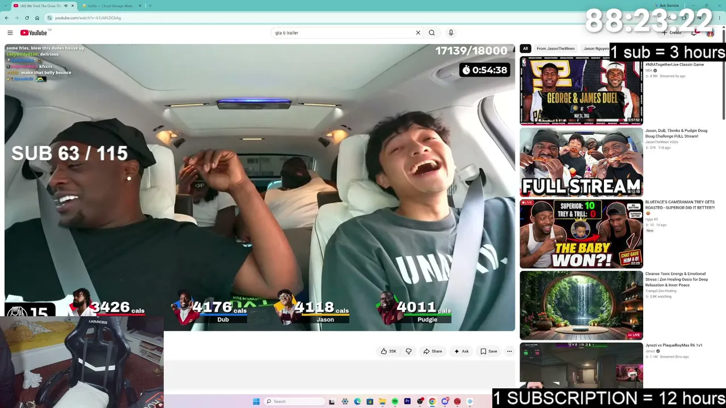
Task: Expand the Chrome tab search dropdown
Action: [6, 6]
